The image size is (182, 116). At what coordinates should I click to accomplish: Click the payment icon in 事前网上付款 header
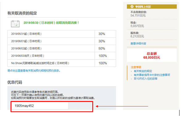pyautogui.click(x=132, y=6)
